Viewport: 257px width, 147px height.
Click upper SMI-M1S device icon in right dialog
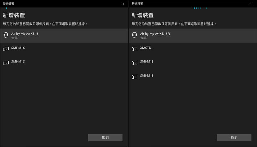point(135,63)
